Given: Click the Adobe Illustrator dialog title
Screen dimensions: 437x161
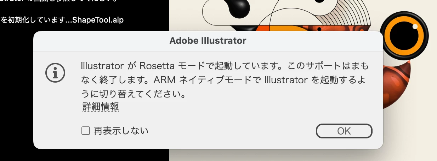Looking at the screenshot, I should (x=208, y=41).
